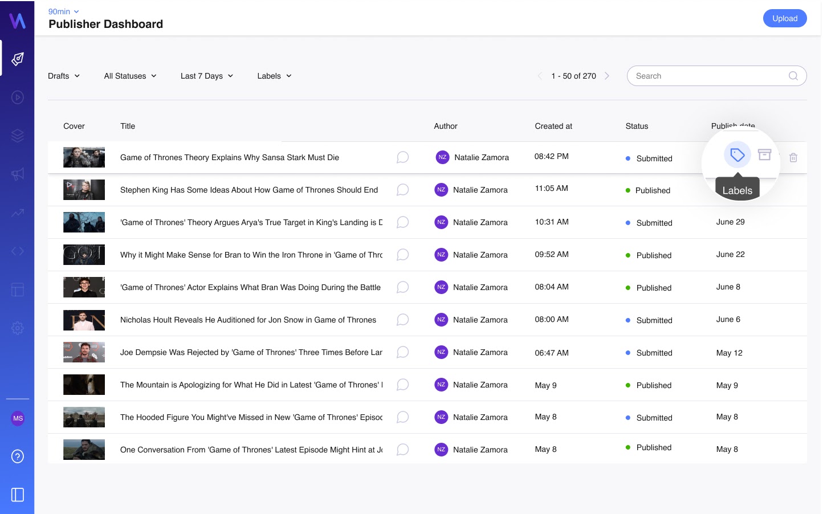Open the megaphone sidebar icon
The height and width of the screenshot is (514, 823).
pos(18,174)
